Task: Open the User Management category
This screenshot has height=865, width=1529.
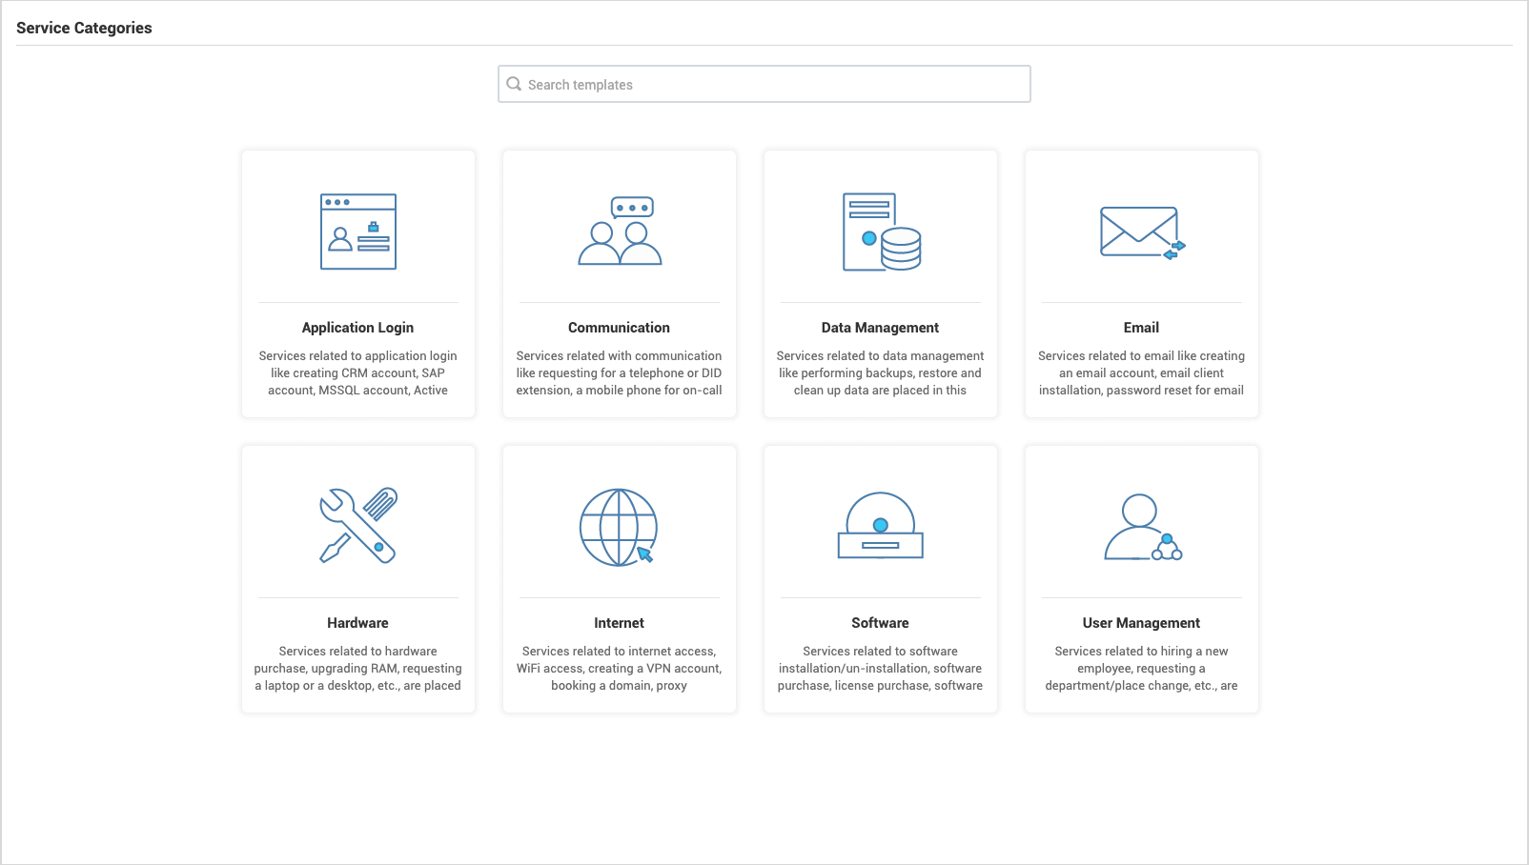Action: (1141, 578)
